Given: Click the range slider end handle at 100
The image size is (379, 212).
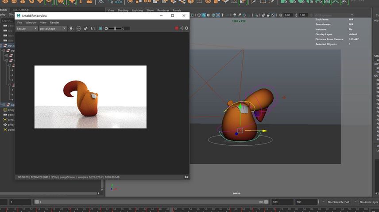Looking at the screenshot, I should pyautogui.click(x=266, y=202).
